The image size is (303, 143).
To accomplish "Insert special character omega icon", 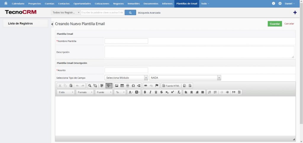I will [x=133, y=86].
